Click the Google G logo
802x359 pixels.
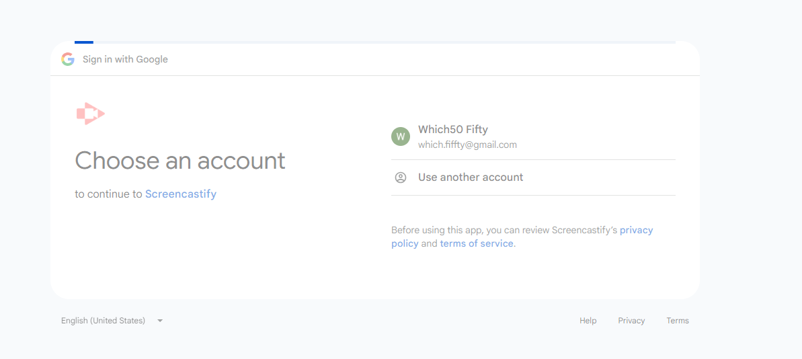click(68, 59)
